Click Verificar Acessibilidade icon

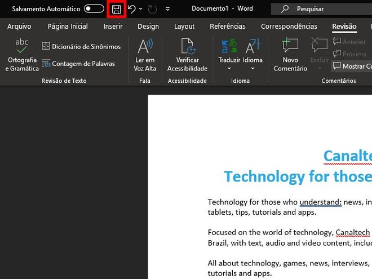coord(188,46)
